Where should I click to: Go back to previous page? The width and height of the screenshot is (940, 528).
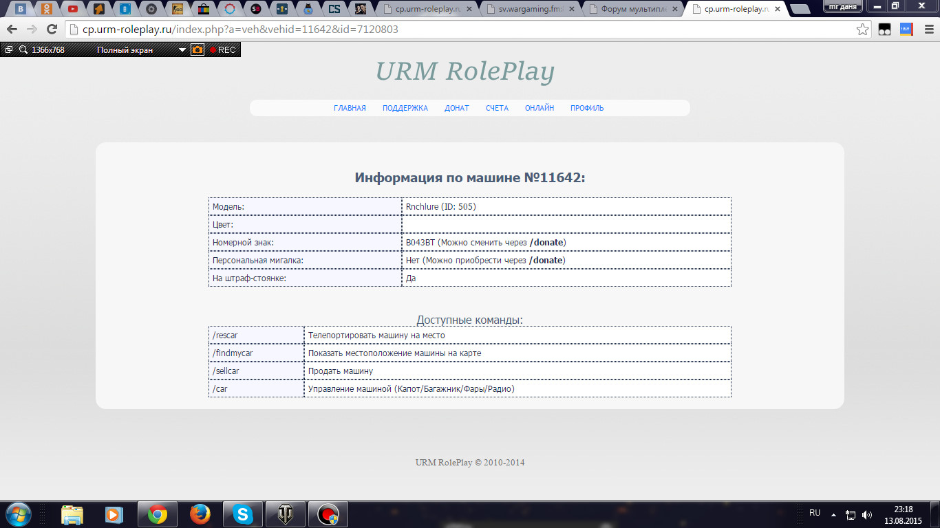coord(12,30)
